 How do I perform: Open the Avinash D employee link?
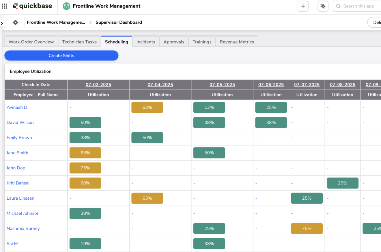click(17, 107)
